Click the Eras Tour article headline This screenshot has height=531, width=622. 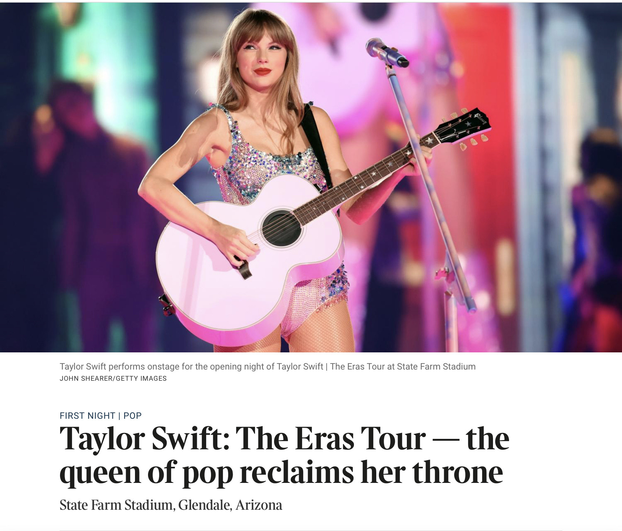point(284,455)
